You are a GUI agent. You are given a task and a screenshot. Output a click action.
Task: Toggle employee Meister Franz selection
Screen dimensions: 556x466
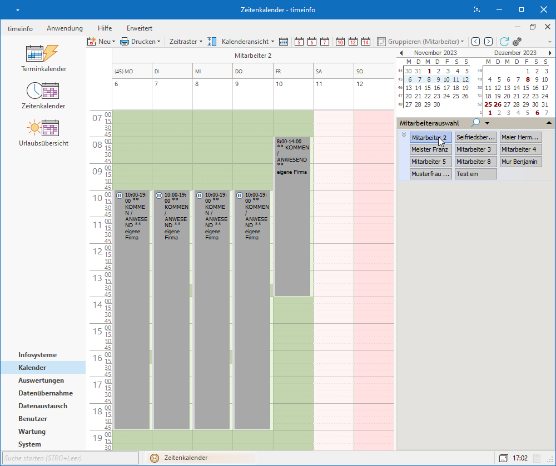pos(430,149)
